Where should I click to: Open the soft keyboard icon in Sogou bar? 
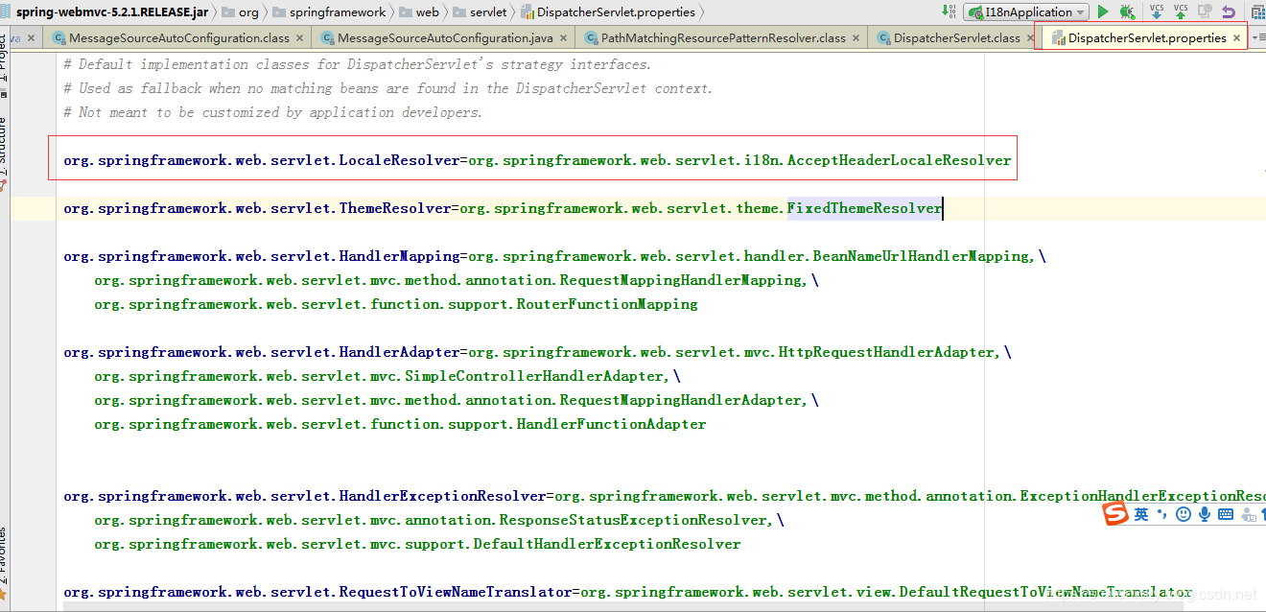point(1226,514)
